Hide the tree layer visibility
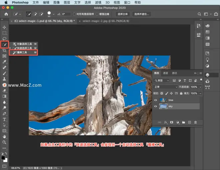Screen dimensions: 220x170 (155, 100)
